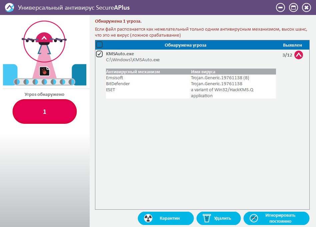Toggle the select-all checkbox in table header

99,45
